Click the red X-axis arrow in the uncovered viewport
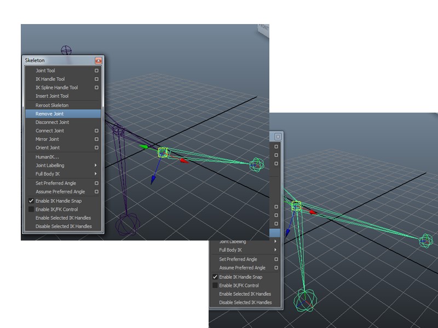 pyautogui.click(x=313, y=212)
